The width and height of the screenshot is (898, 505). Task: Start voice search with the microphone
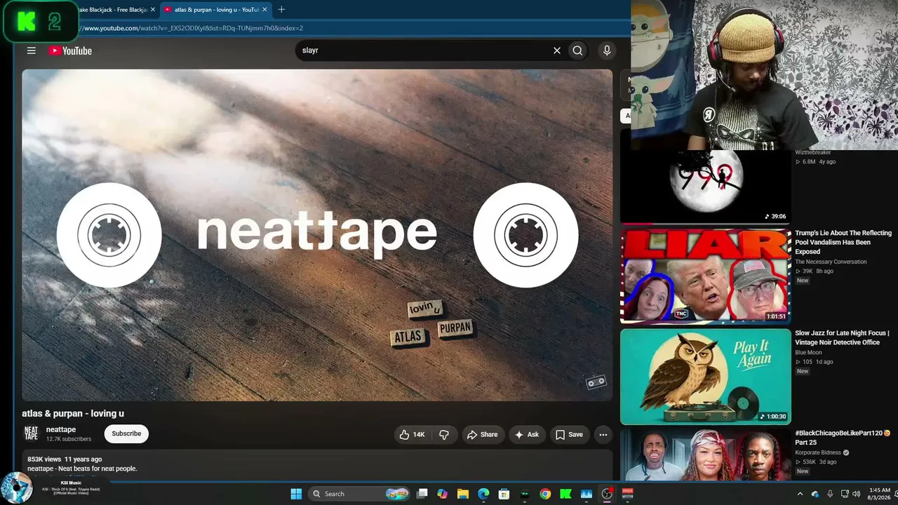tap(607, 50)
